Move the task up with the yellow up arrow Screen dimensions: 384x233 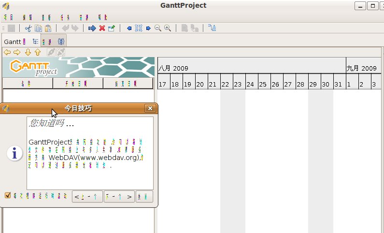(38, 52)
